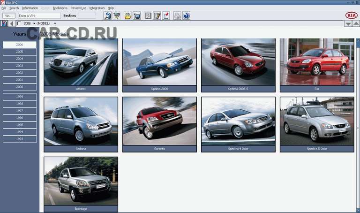Select year 1998 in Years list
This screenshot has height=213, width=360.
20,104
